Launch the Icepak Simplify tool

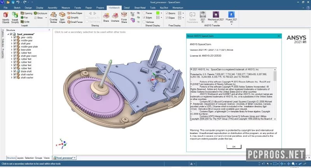click(x=15, y=17)
